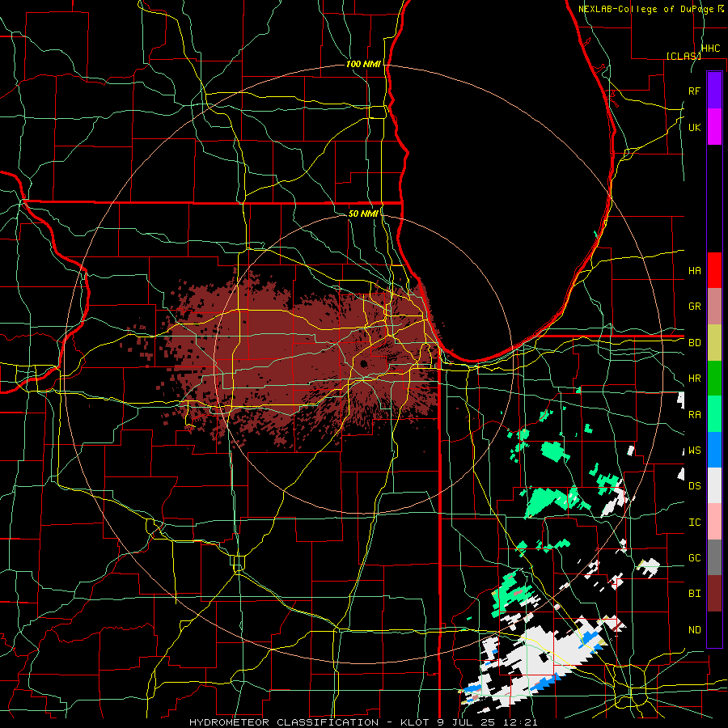Click the DS white legend color swatch
Screen dimensions: 728x728
pyautogui.click(x=714, y=485)
